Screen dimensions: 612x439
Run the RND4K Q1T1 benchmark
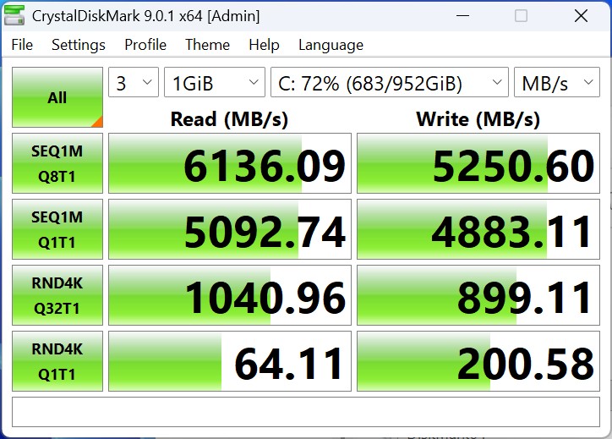click(57, 361)
